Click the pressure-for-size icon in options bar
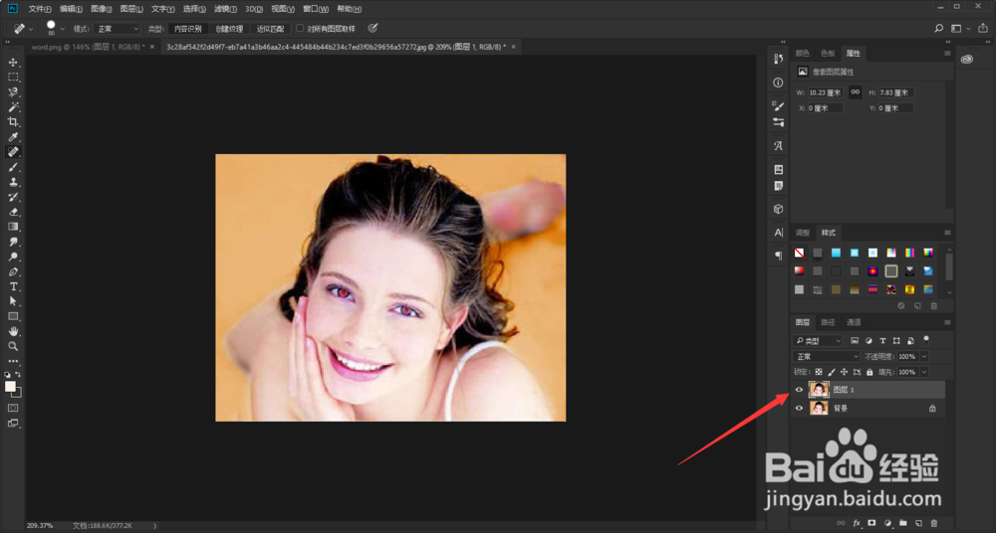This screenshot has width=996, height=533. pyautogui.click(x=373, y=28)
